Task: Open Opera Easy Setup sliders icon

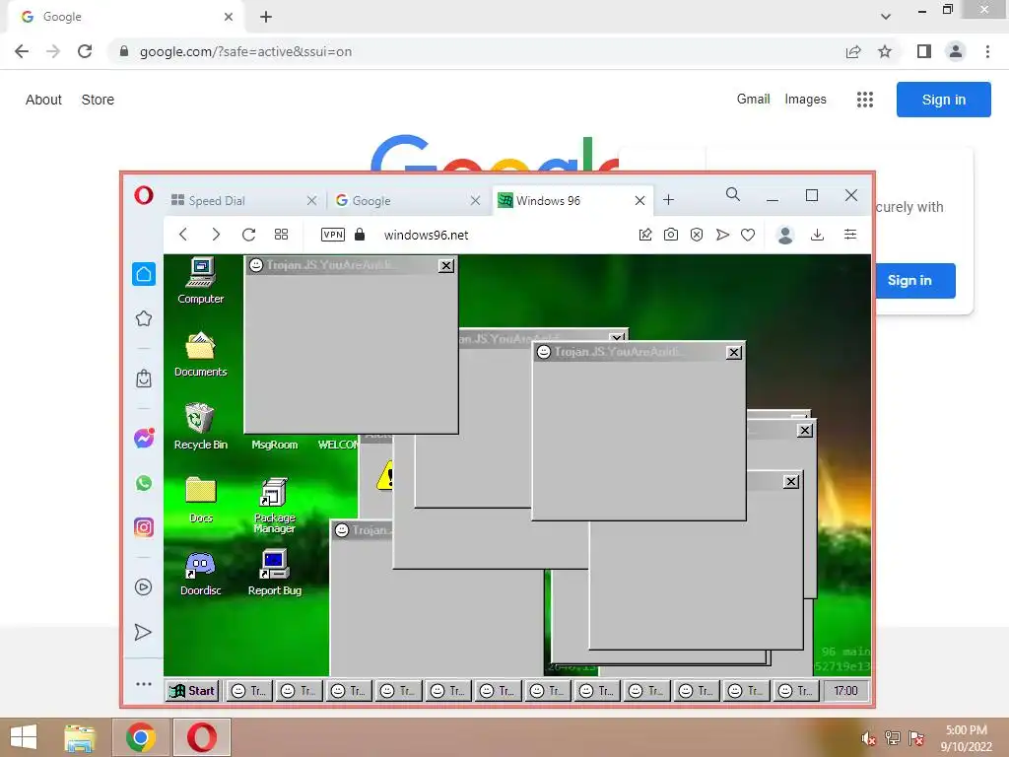Action: click(x=850, y=235)
